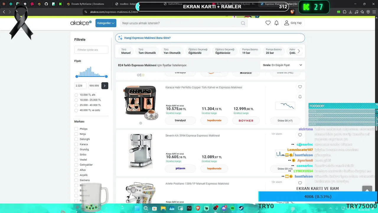The width and height of the screenshot is (378, 213).
Task: Click the maximum price field 999.999
Action: (x=94, y=86)
